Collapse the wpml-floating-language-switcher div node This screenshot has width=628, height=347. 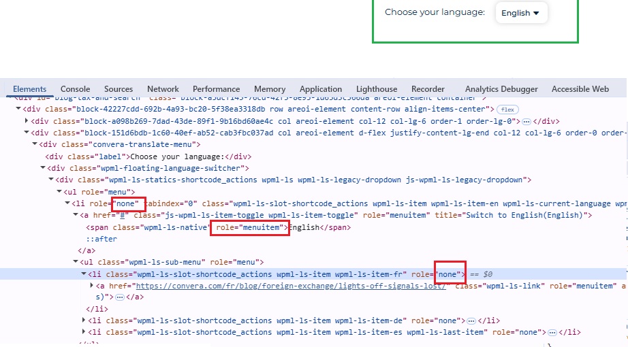[x=42, y=167]
